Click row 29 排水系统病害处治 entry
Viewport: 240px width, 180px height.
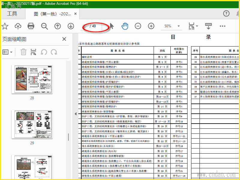219,57
